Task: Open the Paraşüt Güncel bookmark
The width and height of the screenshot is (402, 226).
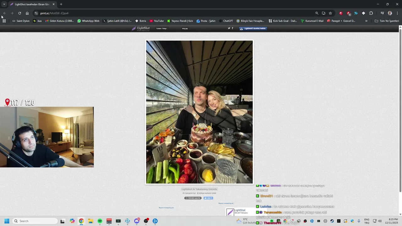Action: click(x=341, y=21)
